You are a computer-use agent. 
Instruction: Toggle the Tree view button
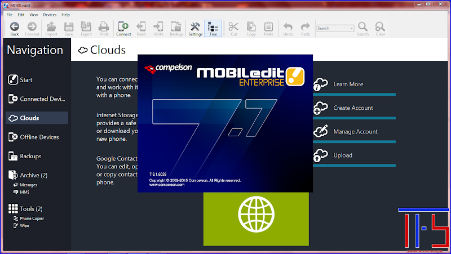213,29
